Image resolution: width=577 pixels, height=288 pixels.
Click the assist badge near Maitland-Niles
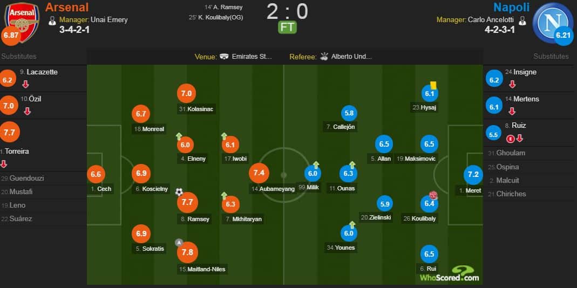(x=179, y=242)
